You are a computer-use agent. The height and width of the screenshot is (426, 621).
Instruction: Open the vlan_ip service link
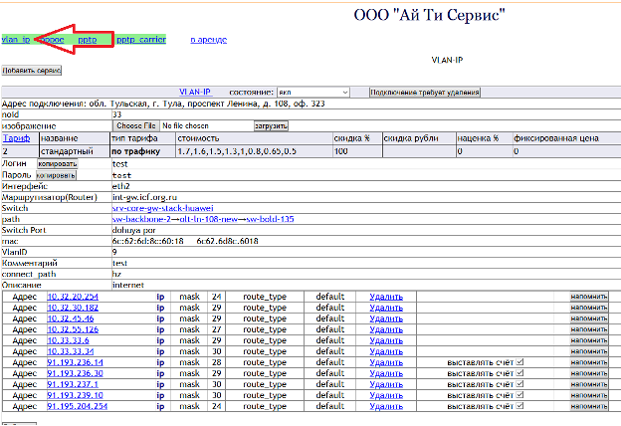click(16, 40)
